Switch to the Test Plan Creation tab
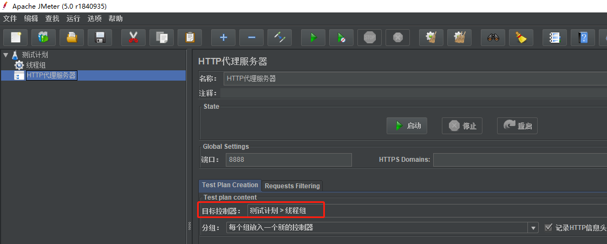This screenshot has width=607, height=244. (230, 185)
